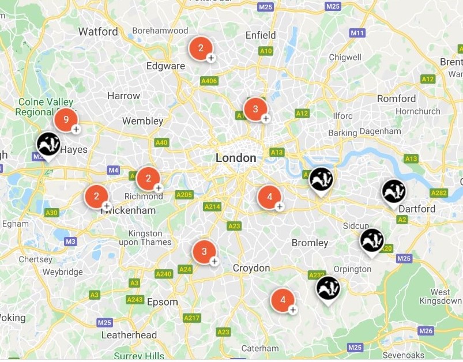Open the orange cluster marker showing 9
Screen dimensions: 463x362
coord(66,119)
